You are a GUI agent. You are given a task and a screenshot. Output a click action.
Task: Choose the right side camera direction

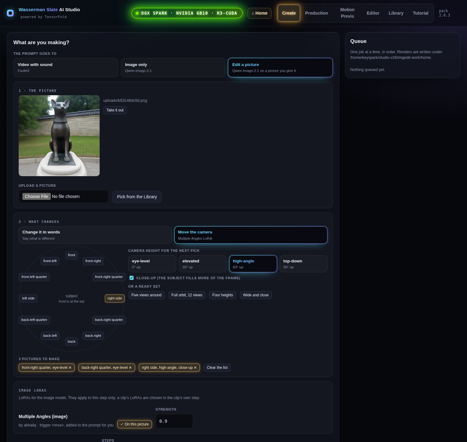[x=115, y=299]
